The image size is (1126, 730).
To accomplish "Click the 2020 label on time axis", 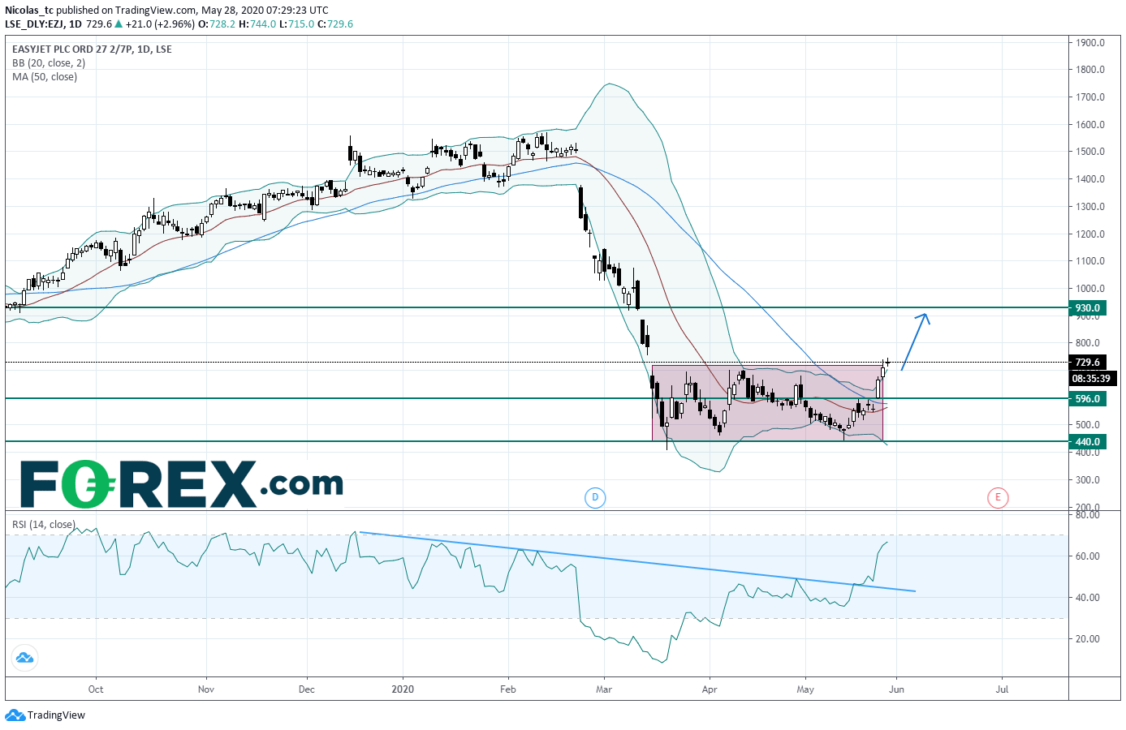I will pos(403,689).
